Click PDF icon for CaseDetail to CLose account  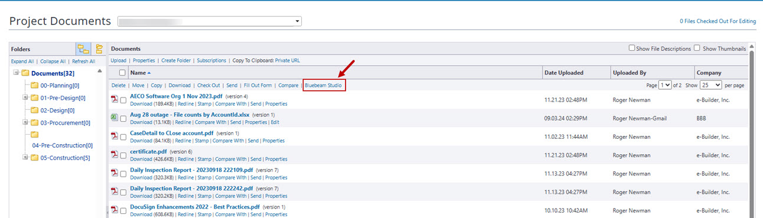click(x=115, y=136)
